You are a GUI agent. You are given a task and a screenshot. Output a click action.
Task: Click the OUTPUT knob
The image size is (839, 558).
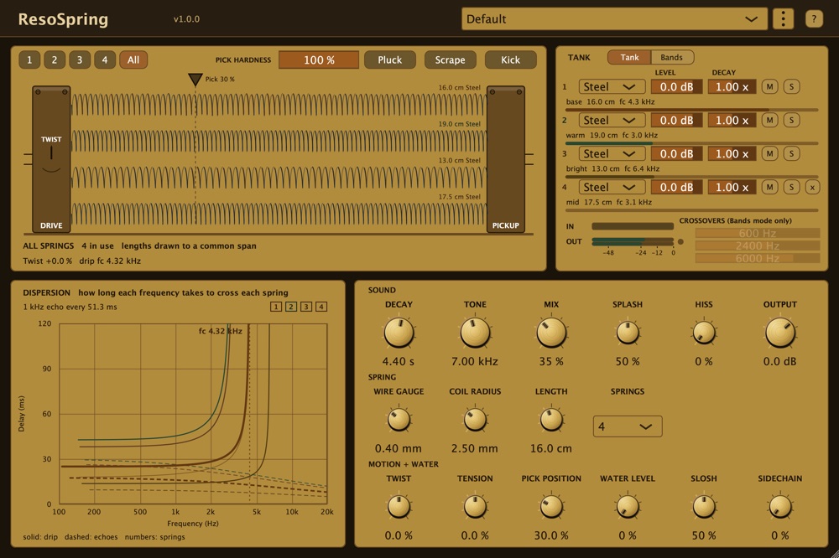(780, 333)
